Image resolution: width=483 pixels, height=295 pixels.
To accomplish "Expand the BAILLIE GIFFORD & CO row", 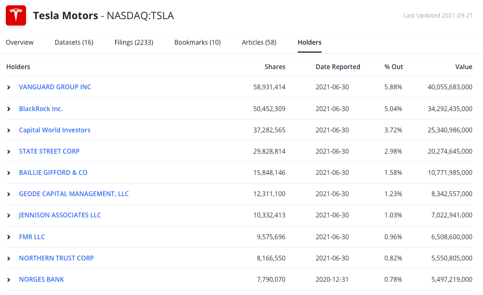I will (x=8, y=173).
